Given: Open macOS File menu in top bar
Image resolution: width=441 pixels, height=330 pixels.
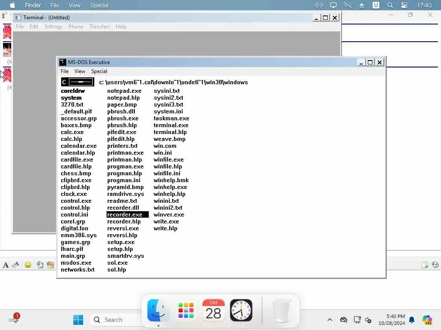Looking at the screenshot, I should [55, 5].
